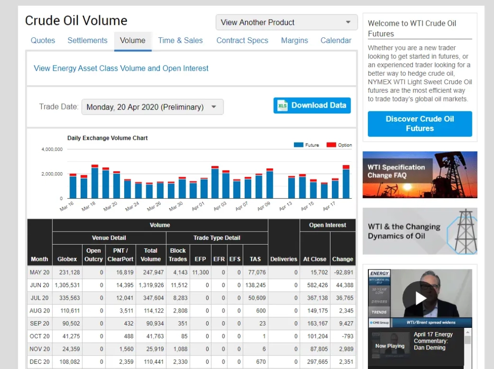Open the View Another Product dropdown
The image size is (494, 369).
(286, 22)
